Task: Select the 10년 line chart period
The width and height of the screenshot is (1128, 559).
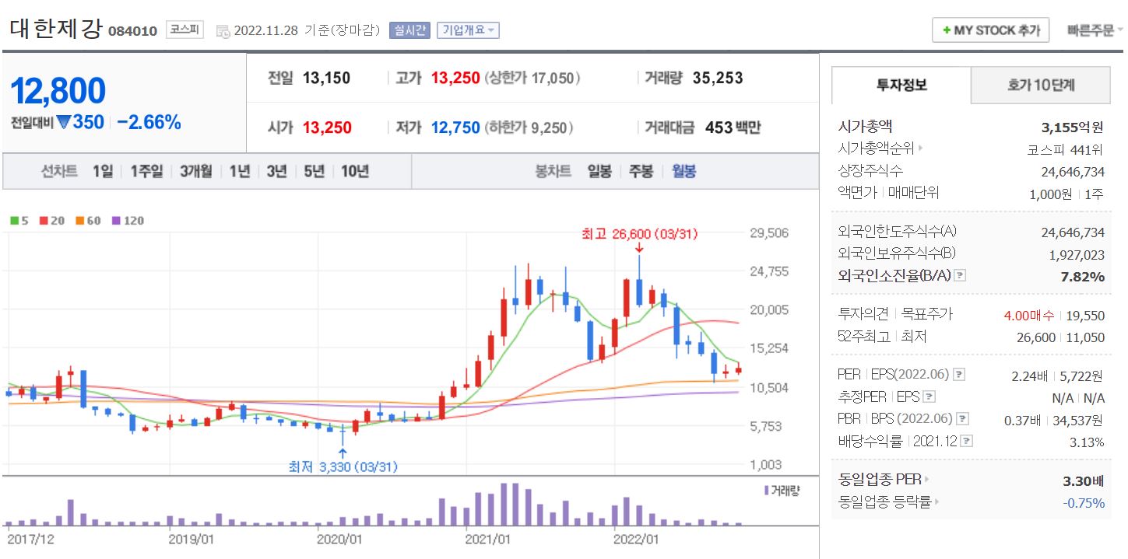Action: (x=355, y=171)
